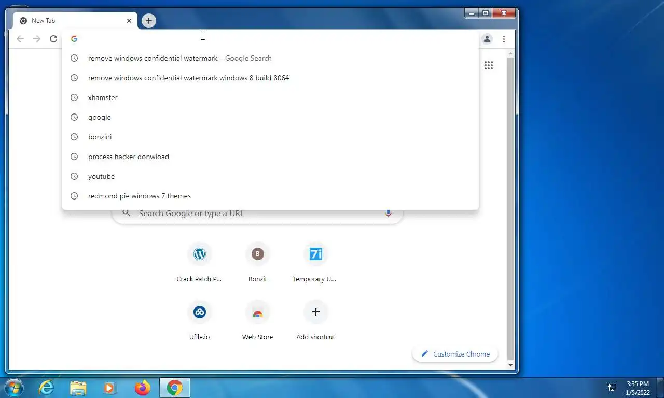Click the Customize Chrome button
Image resolution: width=664 pixels, height=398 pixels.
coord(455,354)
